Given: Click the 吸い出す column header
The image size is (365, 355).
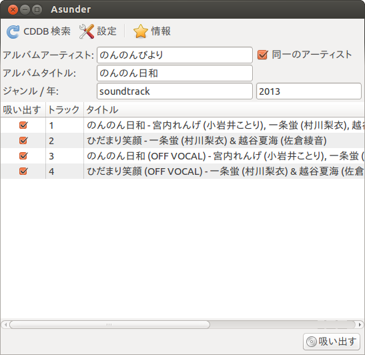Looking at the screenshot, I should click(23, 109).
